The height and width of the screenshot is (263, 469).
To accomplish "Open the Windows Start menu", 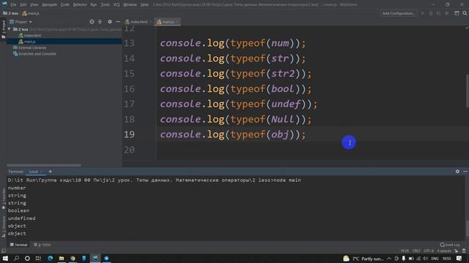I will (x=5, y=259).
